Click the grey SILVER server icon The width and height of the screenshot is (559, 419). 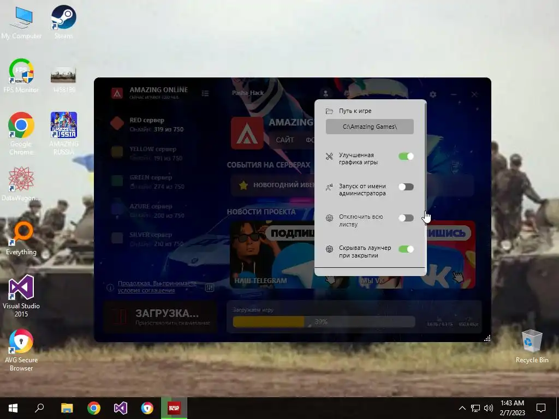[x=117, y=238]
